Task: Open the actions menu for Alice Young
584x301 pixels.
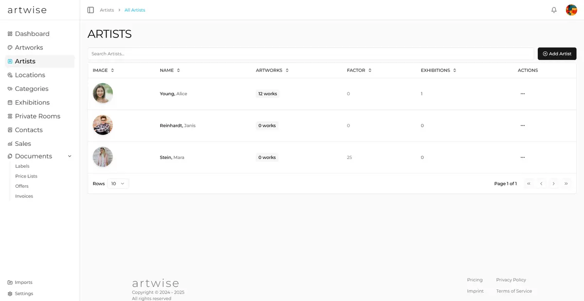Action: [523, 93]
